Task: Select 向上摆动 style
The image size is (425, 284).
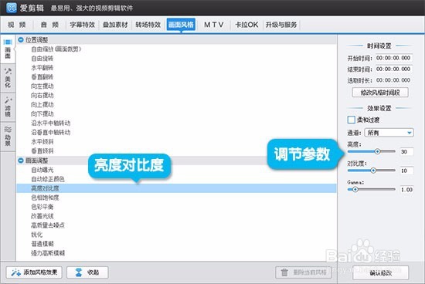Action: pyautogui.click(x=42, y=104)
